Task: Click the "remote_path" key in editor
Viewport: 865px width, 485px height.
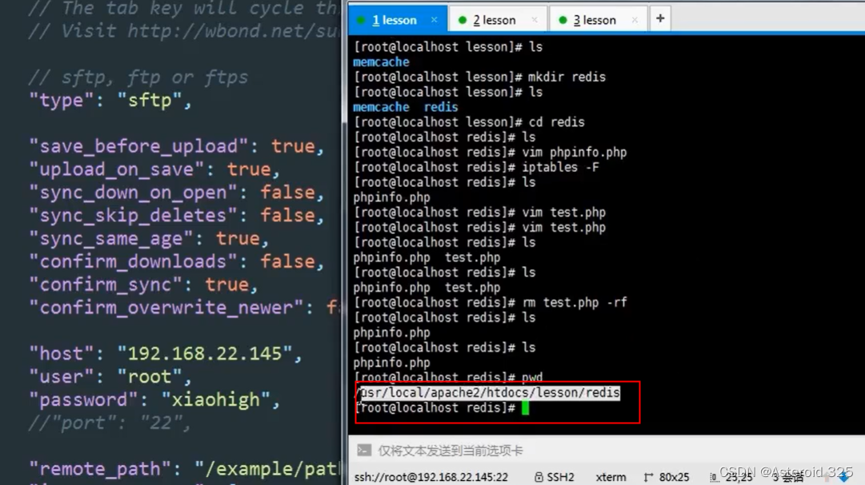Action: tap(100, 469)
